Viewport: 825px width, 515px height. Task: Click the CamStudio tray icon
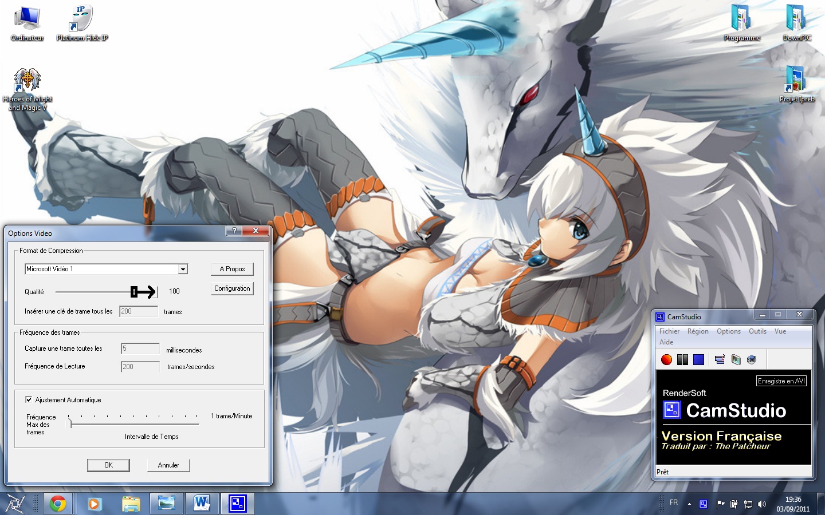pyautogui.click(x=704, y=504)
